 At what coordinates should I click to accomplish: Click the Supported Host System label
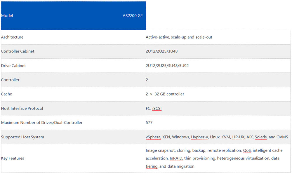click(x=22, y=137)
